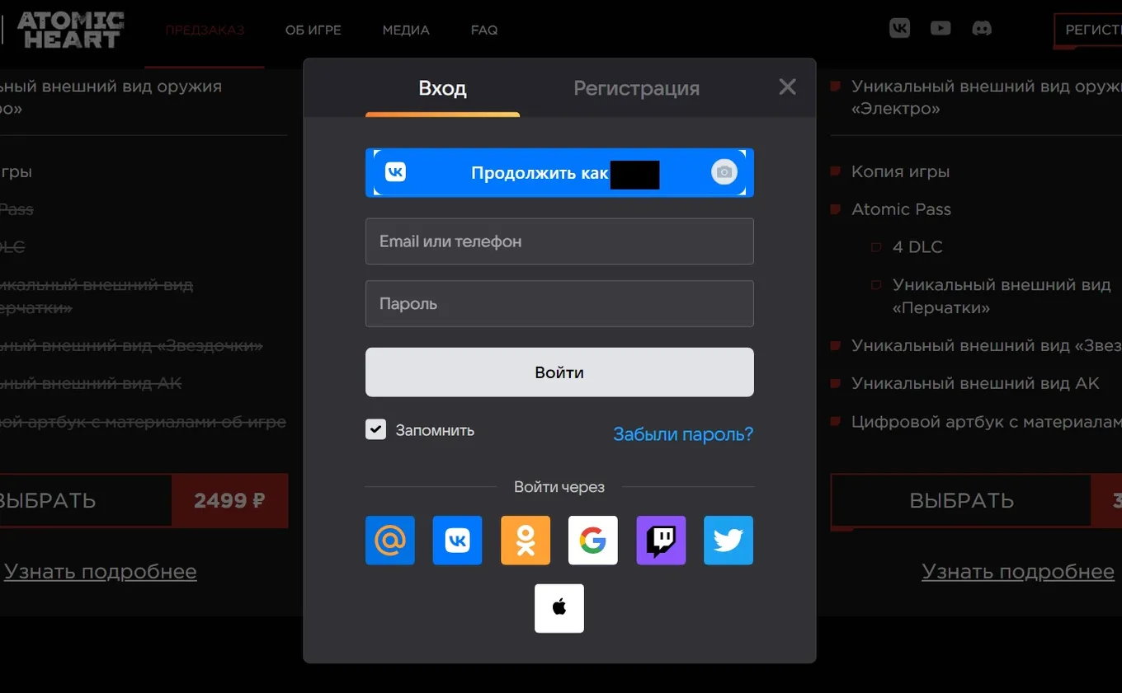
Task: Sign in via the Twitter icon
Action: [x=728, y=541]
